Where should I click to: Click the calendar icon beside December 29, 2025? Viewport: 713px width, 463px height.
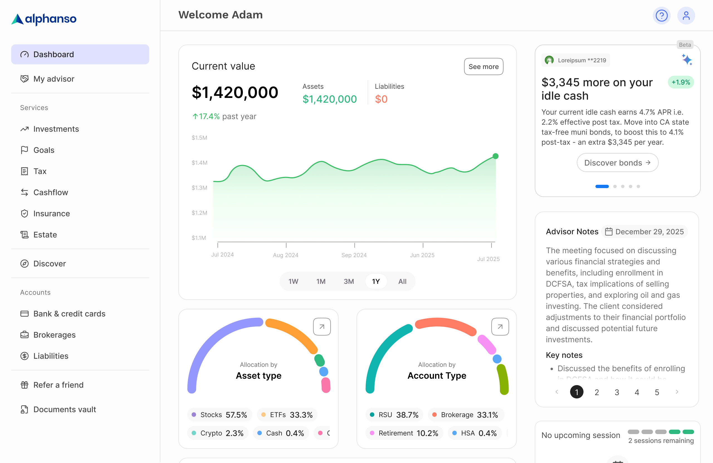tap(609, 232)
